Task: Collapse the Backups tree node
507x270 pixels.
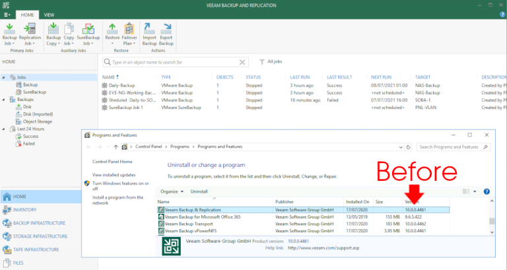Action: click(x=3, y=100)
